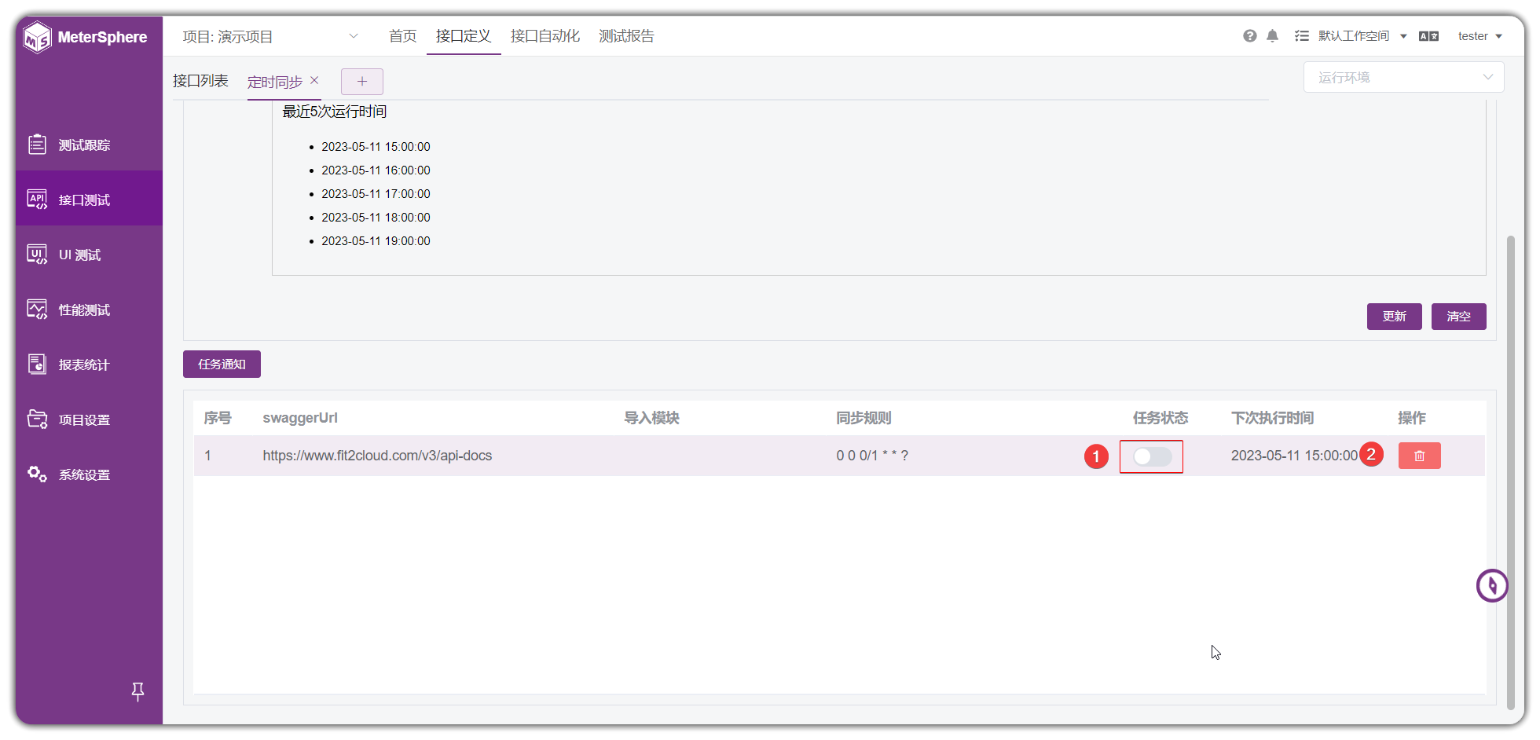Open the floating compass helper icon
The width and height of the screenshot is (1540, 740).
point(1491,585)
